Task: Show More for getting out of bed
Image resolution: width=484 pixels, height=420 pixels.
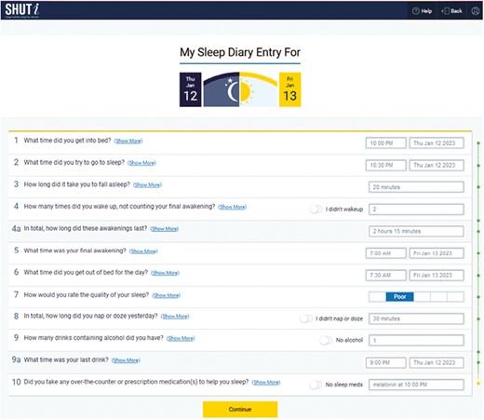Action: (x=165, y=273)
